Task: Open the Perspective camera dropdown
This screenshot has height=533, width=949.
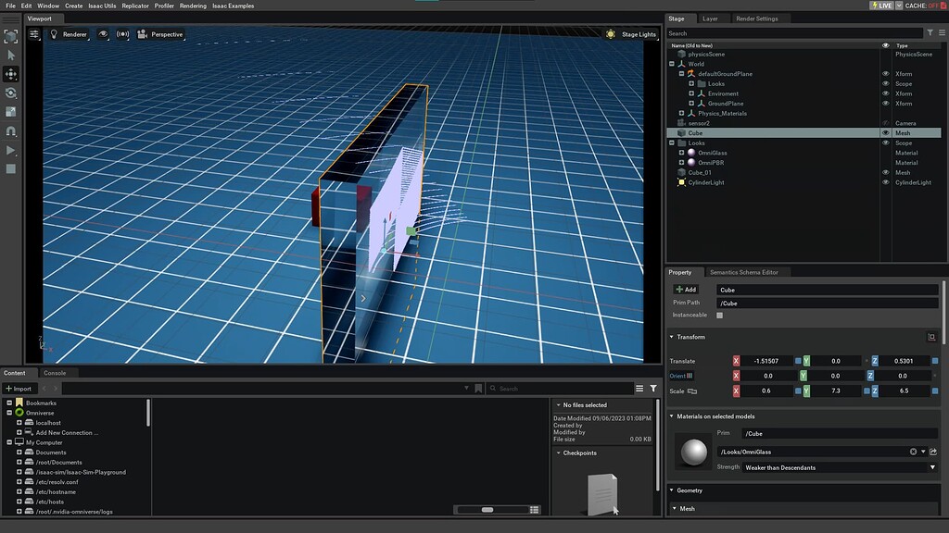Action: click(167, 34)
